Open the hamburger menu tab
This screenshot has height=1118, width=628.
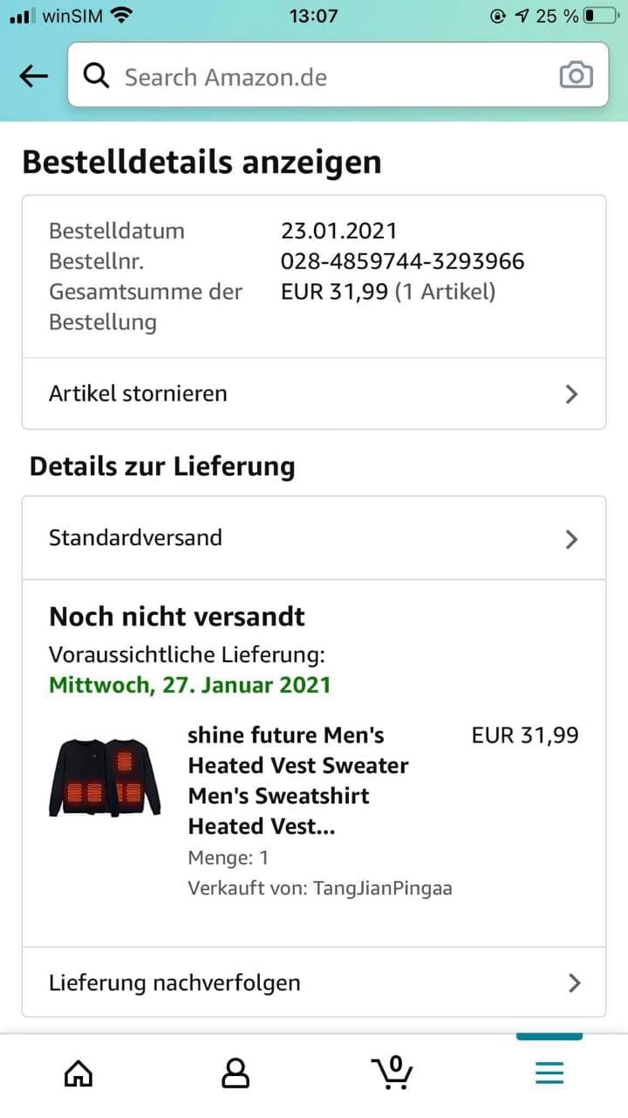coord(549,1072)
